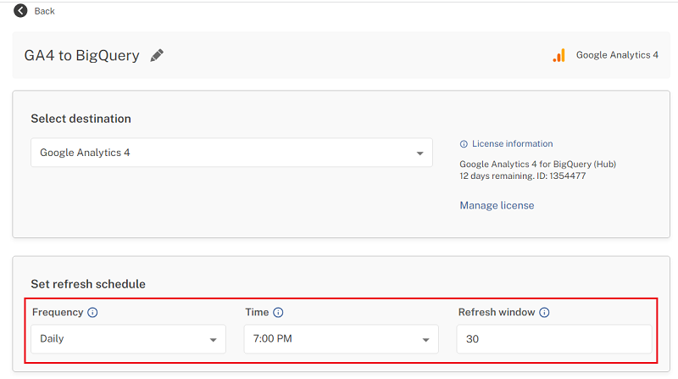Click the Refresh window info icon
This screenshot has width=678, height=379.
(544, 312)
